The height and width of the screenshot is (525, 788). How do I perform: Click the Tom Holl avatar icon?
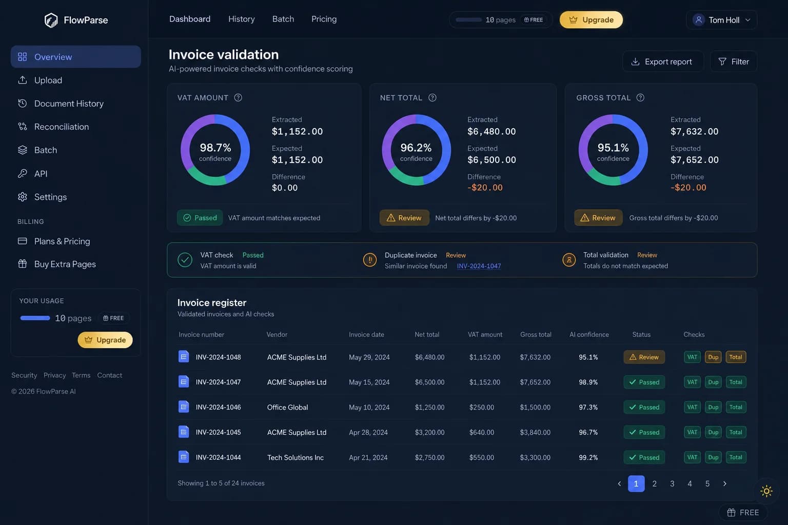[x=698, y=19]
